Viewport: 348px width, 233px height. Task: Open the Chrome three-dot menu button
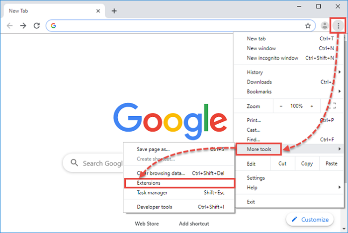(x=338, y=26)
